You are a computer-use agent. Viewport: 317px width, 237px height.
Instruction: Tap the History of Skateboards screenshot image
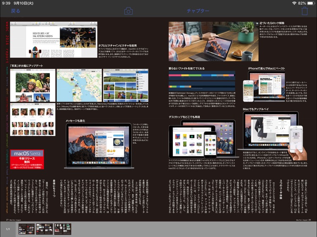pyautogui.click(x=54, y=40)
